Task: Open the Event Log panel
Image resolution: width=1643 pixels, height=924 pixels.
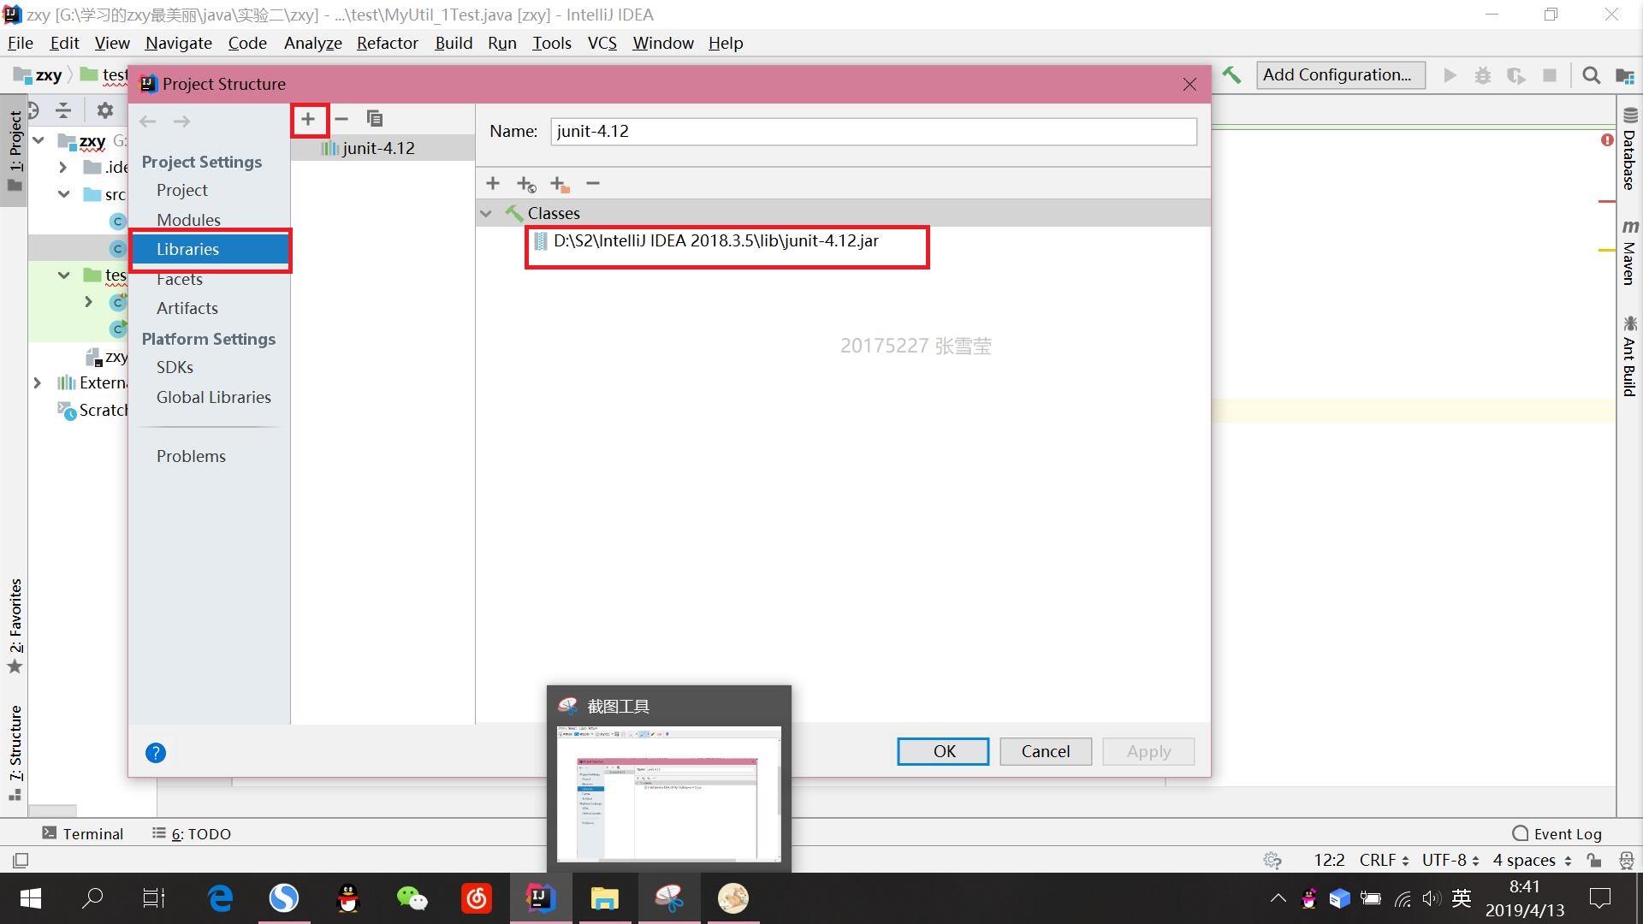Action: pyautogui.click(x=1557, y=833)
